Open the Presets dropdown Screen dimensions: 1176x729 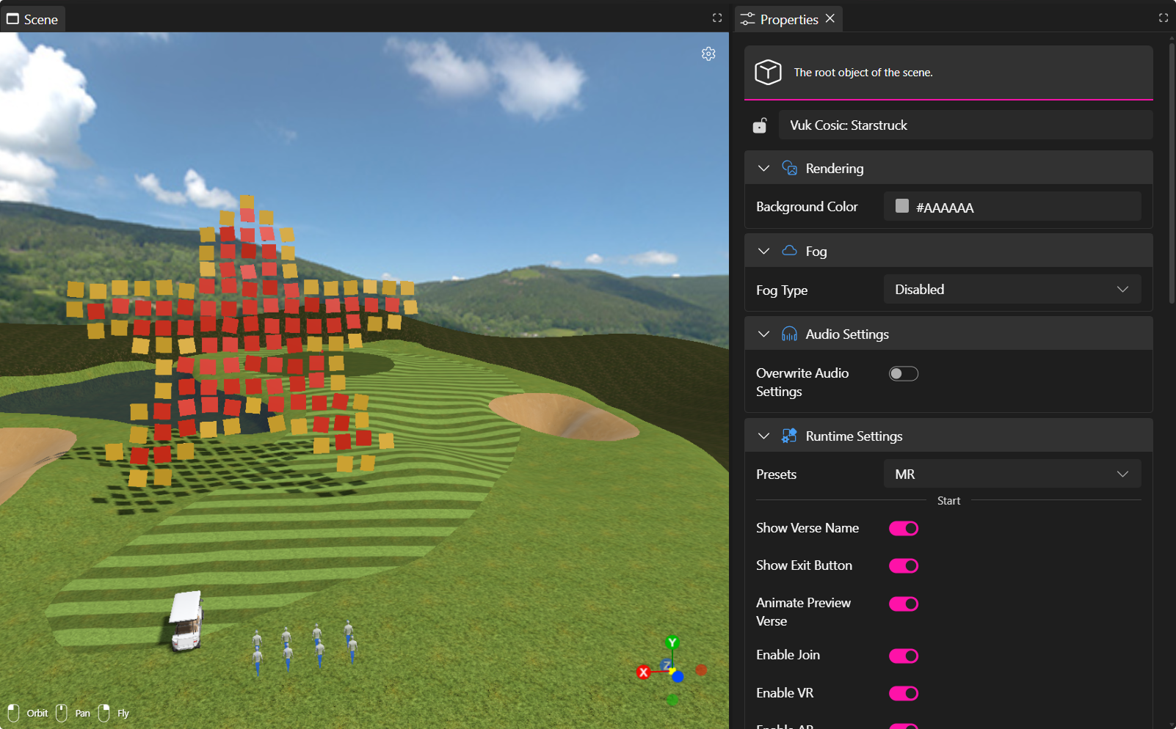click(x=1012, y=475)
